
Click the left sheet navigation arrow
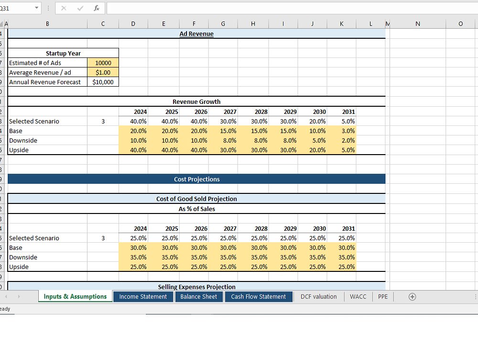click(x=5, y=297)
